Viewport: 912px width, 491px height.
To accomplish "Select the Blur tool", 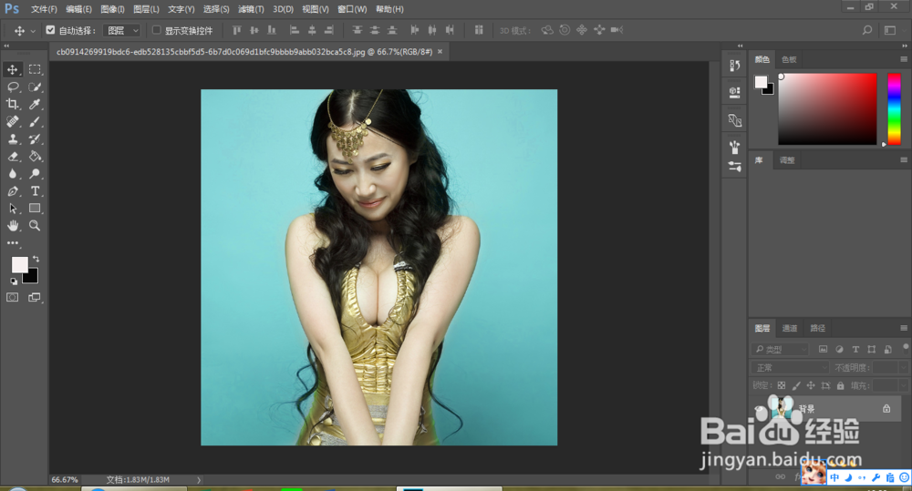I will click(x=12, y=174).
